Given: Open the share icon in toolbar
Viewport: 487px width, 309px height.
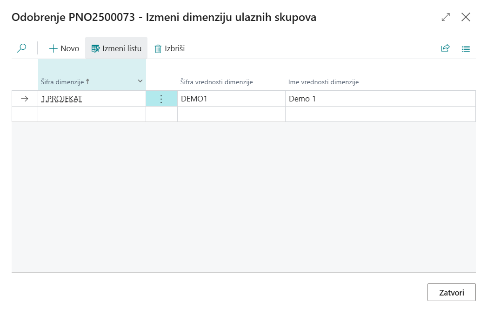Looking at the screenshot, I should tap(445, 48).
